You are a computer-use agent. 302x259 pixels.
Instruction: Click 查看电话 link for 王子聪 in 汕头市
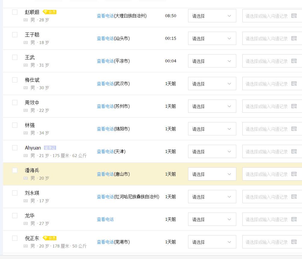(x=105, y=38)
